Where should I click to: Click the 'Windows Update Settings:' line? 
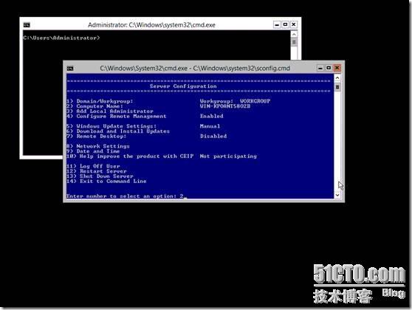[x=111, y=126]
